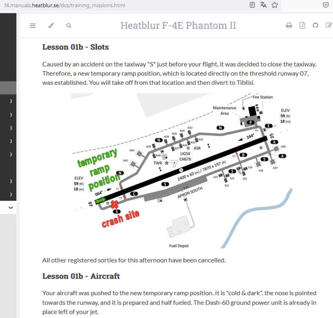The image size is (333, 318).
Task: Collapse the down-pointing sidebar chevron
Action: (11, 208)
